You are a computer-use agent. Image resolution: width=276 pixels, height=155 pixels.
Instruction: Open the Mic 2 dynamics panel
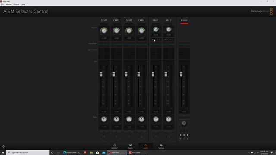tap(169, 53)
